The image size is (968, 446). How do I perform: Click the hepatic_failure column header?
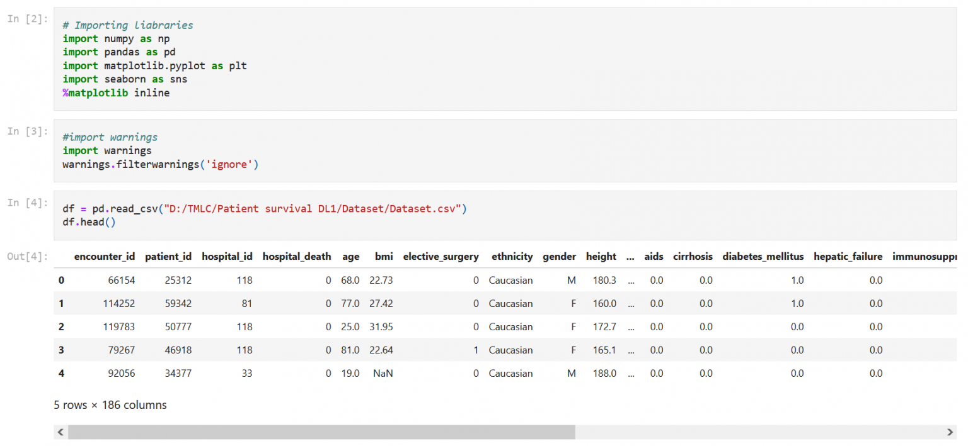tap(848, 257)
